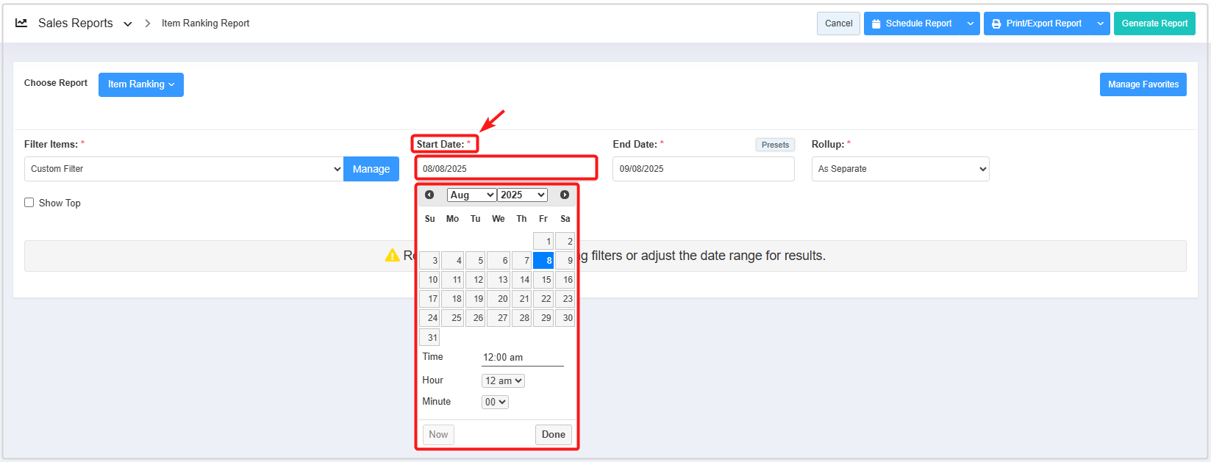The height and width of the screenshot is (462, 1211).
Task: Select August 24 in the calendar
Action: click(x=429, y=317)
